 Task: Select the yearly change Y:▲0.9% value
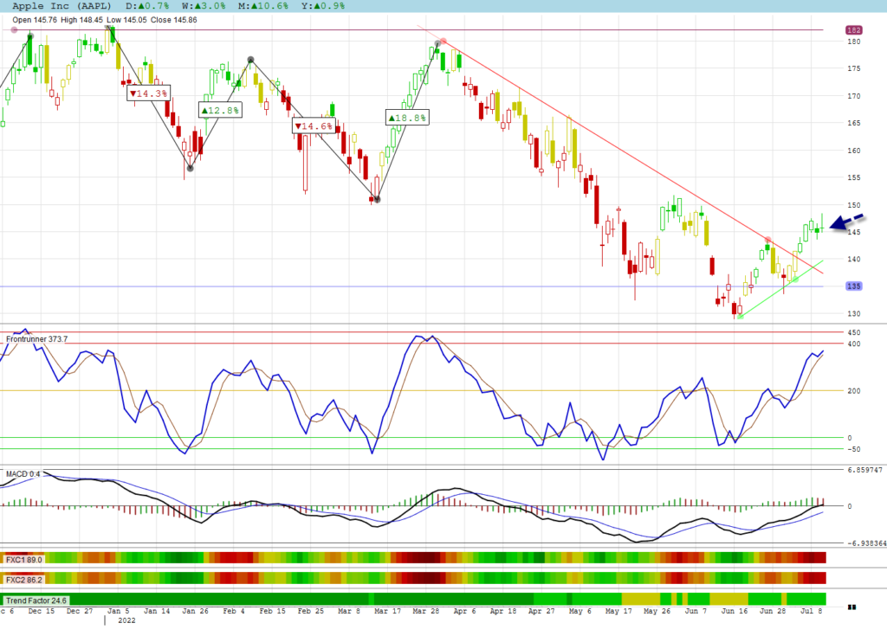tap(323, 6)
